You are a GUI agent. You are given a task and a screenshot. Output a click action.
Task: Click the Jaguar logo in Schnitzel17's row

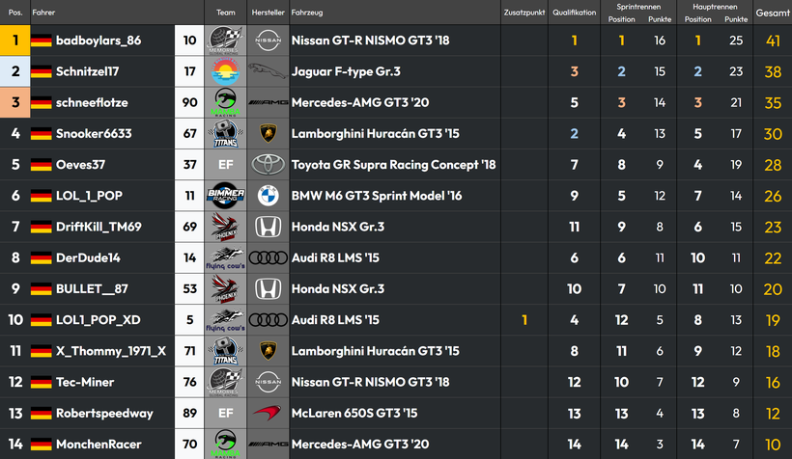coord(269,71)
